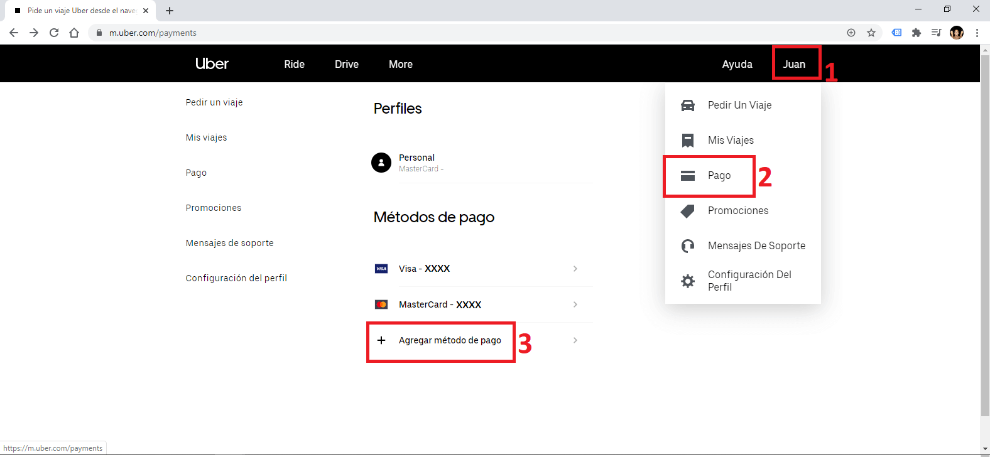
Task: Close the Uber browser tab
Action: pos(146,11)
